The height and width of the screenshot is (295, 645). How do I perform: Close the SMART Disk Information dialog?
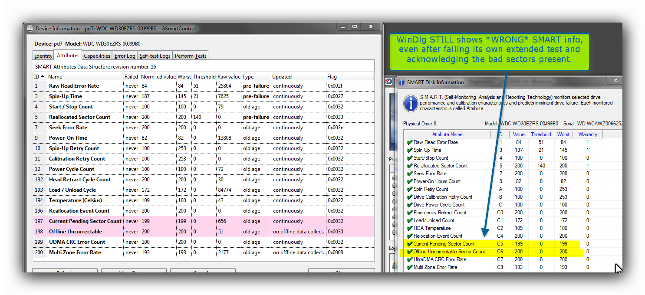[x=615, y=80]
